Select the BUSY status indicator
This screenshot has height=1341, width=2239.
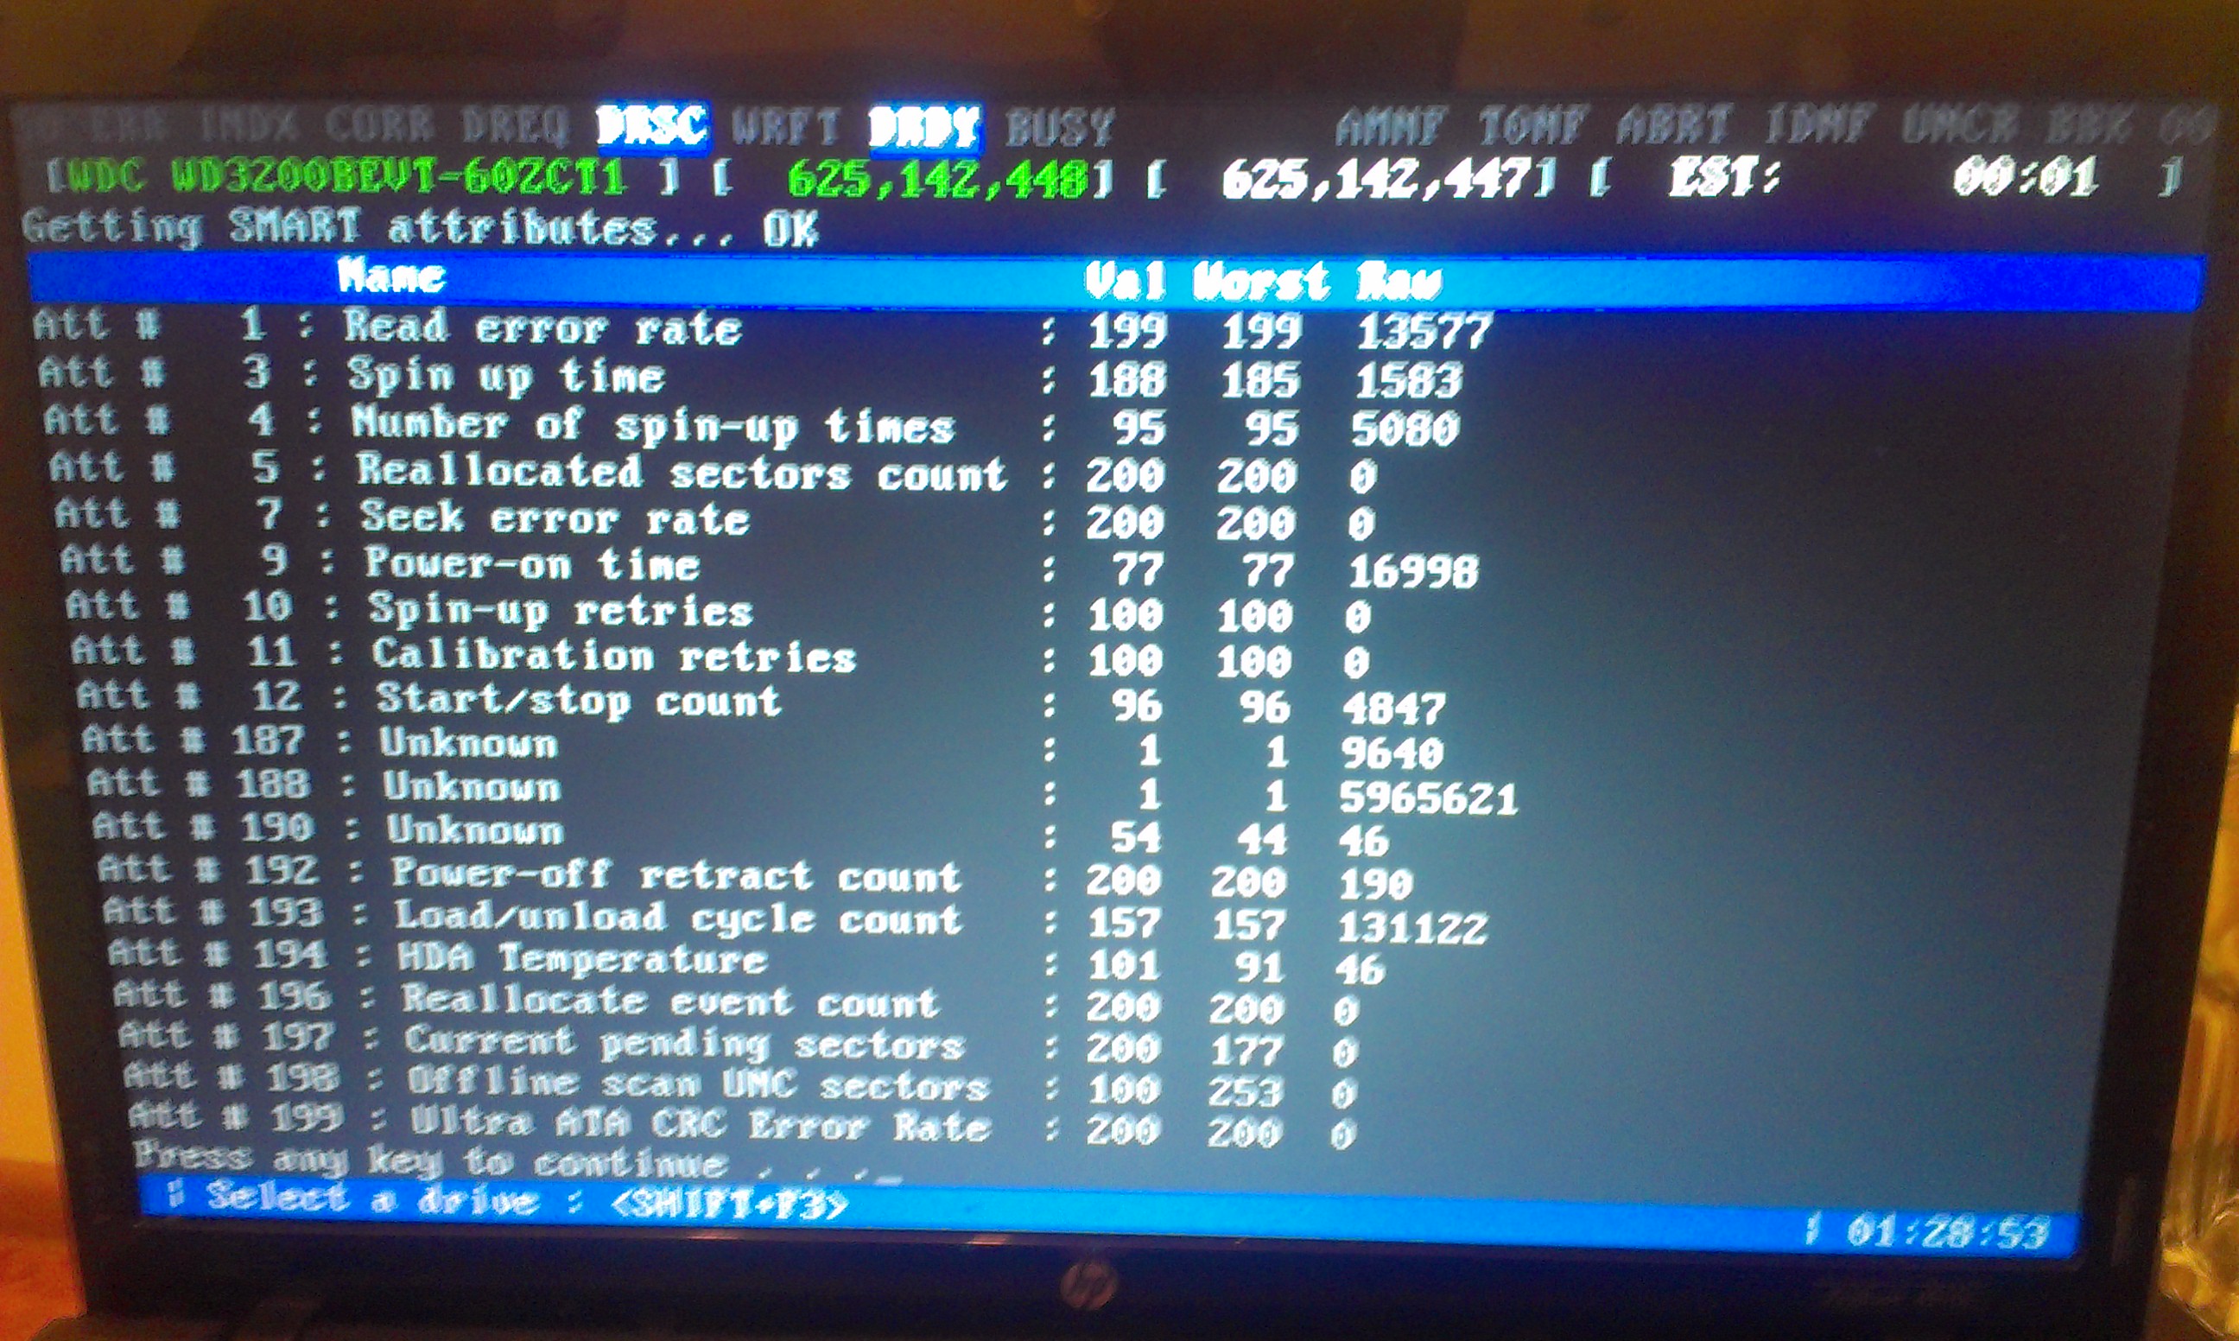1061,129
